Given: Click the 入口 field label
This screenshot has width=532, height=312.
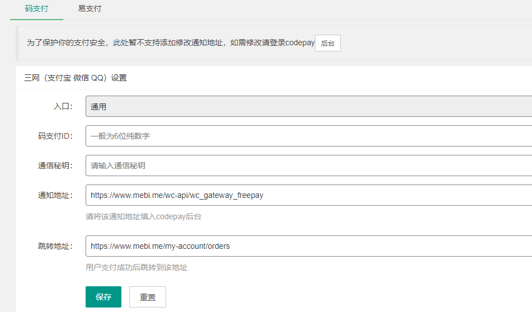Looking at the screenshot, I should pyautogui.click(x=63, y=106).
